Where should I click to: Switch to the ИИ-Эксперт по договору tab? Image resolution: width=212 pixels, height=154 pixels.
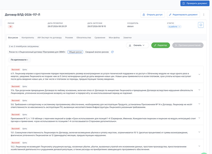pyautogui.click(x=49, y=38)
